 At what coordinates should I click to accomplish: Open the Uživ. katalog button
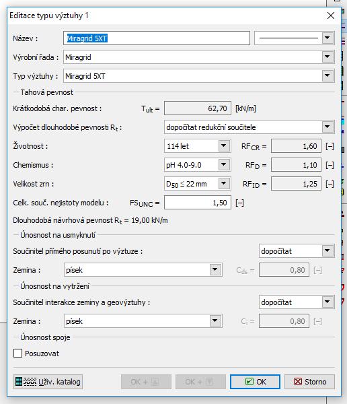(48, 382)
